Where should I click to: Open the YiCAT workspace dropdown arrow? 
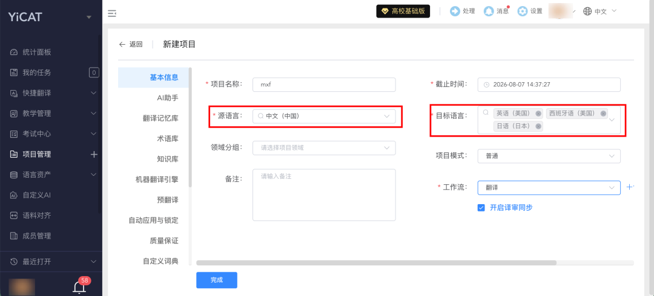pos(88,18)
